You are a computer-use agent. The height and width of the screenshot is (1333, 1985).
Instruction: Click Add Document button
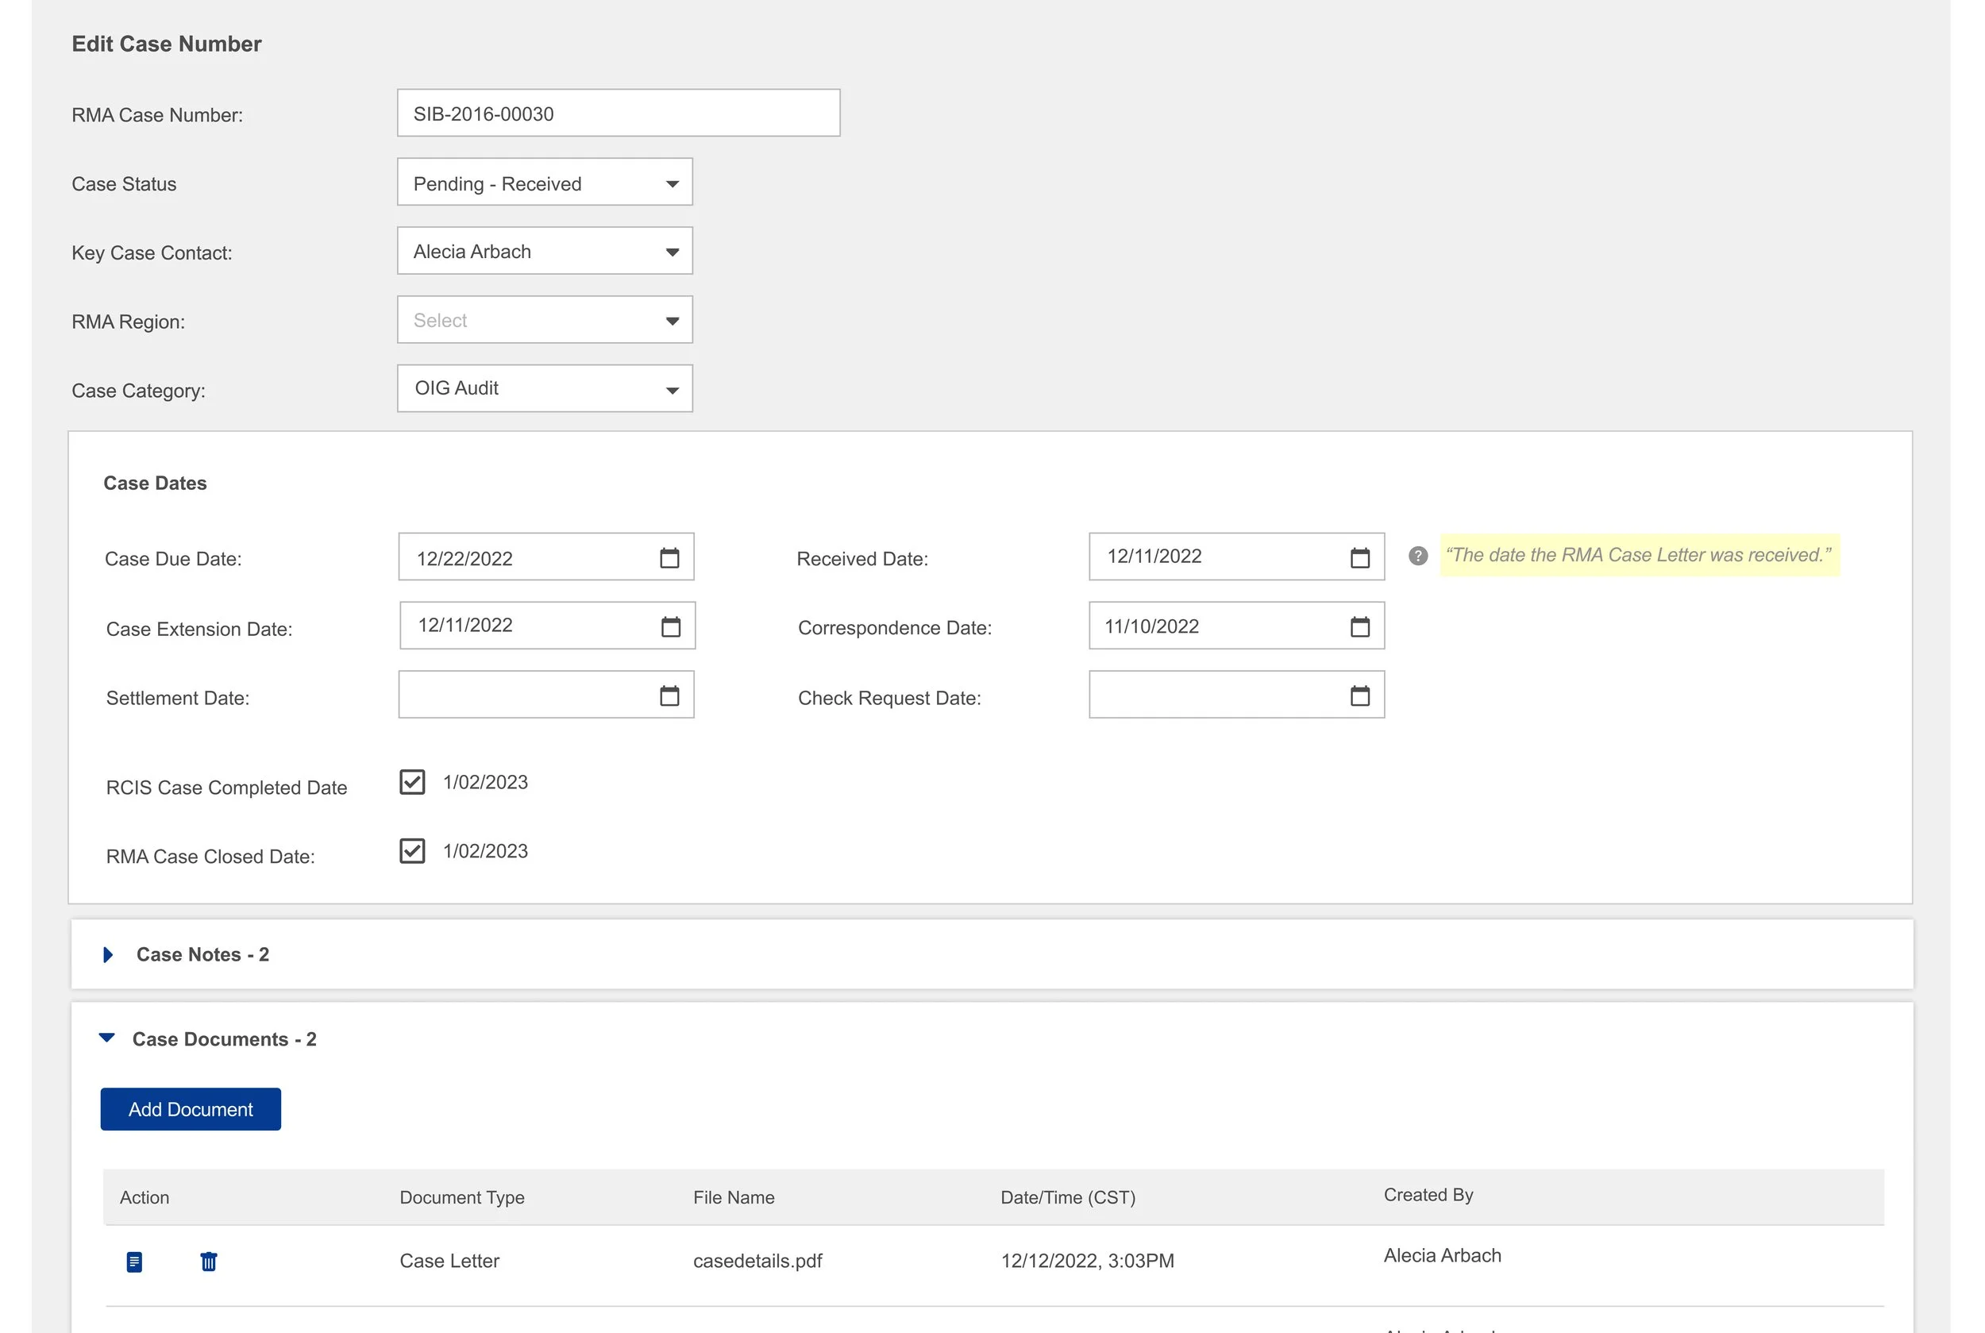(x=191, y=1109)
